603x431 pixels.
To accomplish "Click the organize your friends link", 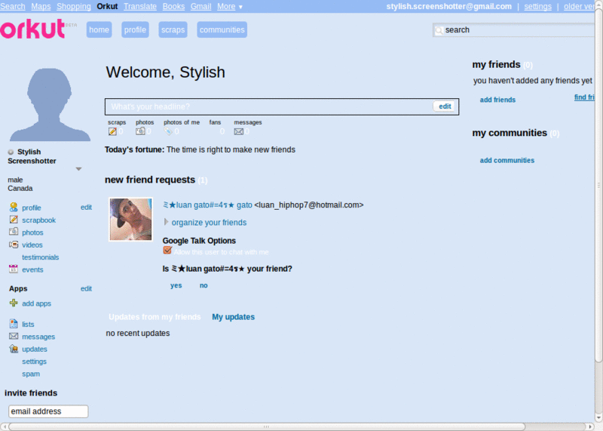I will [209, 222].
